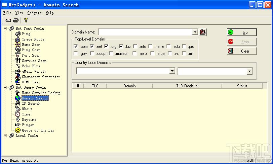Enable the .name domain checkbox
The image size is (273, 164).
point(151,47)
